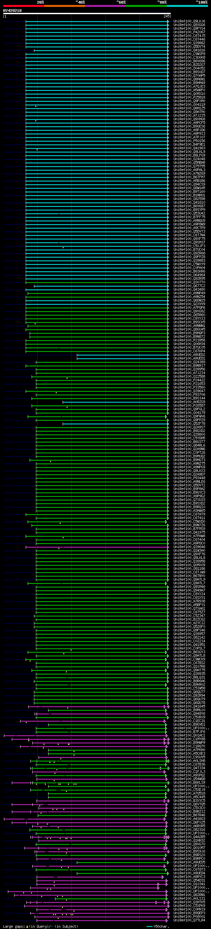Screen dimensions: 211x929
Task: Click the UniRef100_Q39647 label
Action: 189,391
